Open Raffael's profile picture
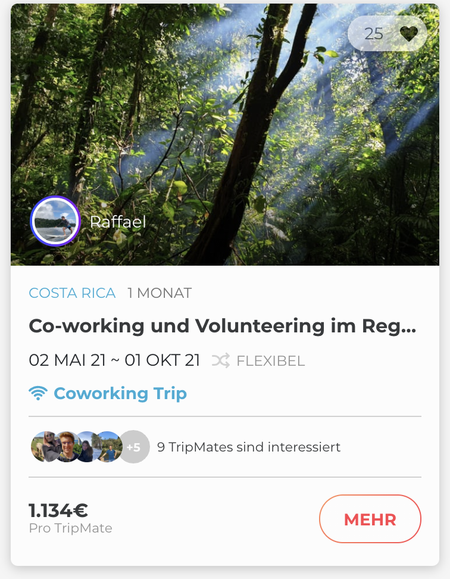The width and height of the screenshot is (450, 579). click(x=55, y=221)
